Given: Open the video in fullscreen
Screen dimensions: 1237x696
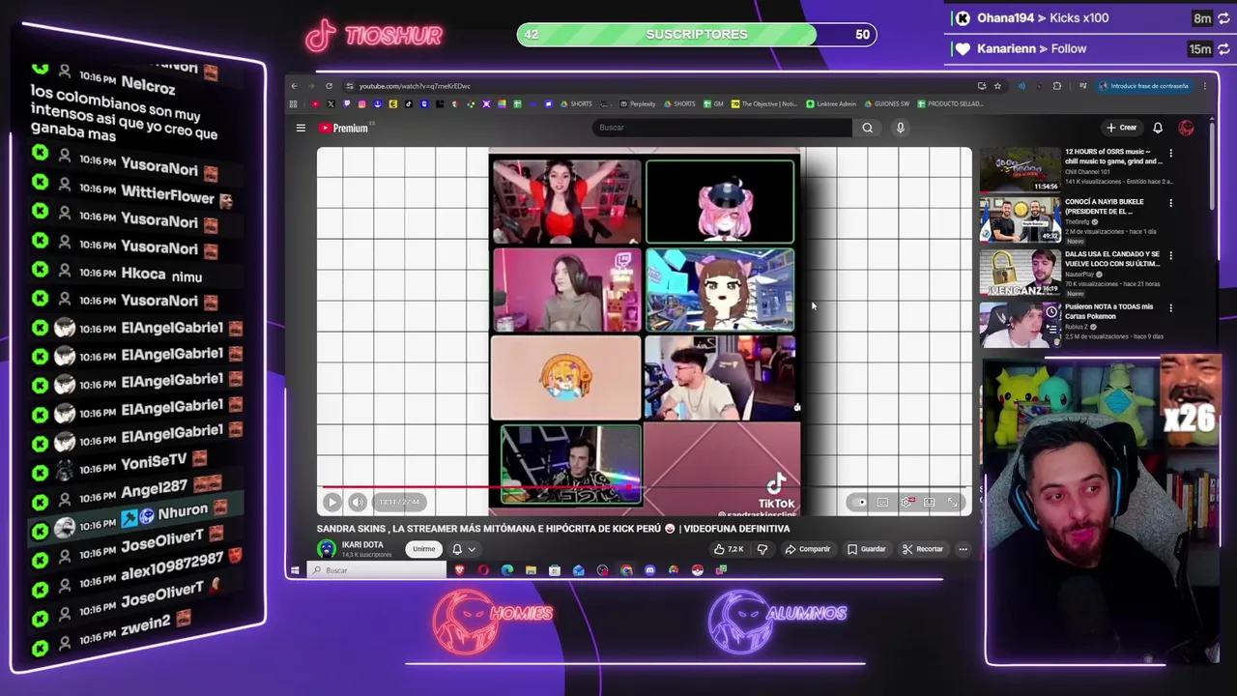Looking at the screenshot, I should [953, 502].
